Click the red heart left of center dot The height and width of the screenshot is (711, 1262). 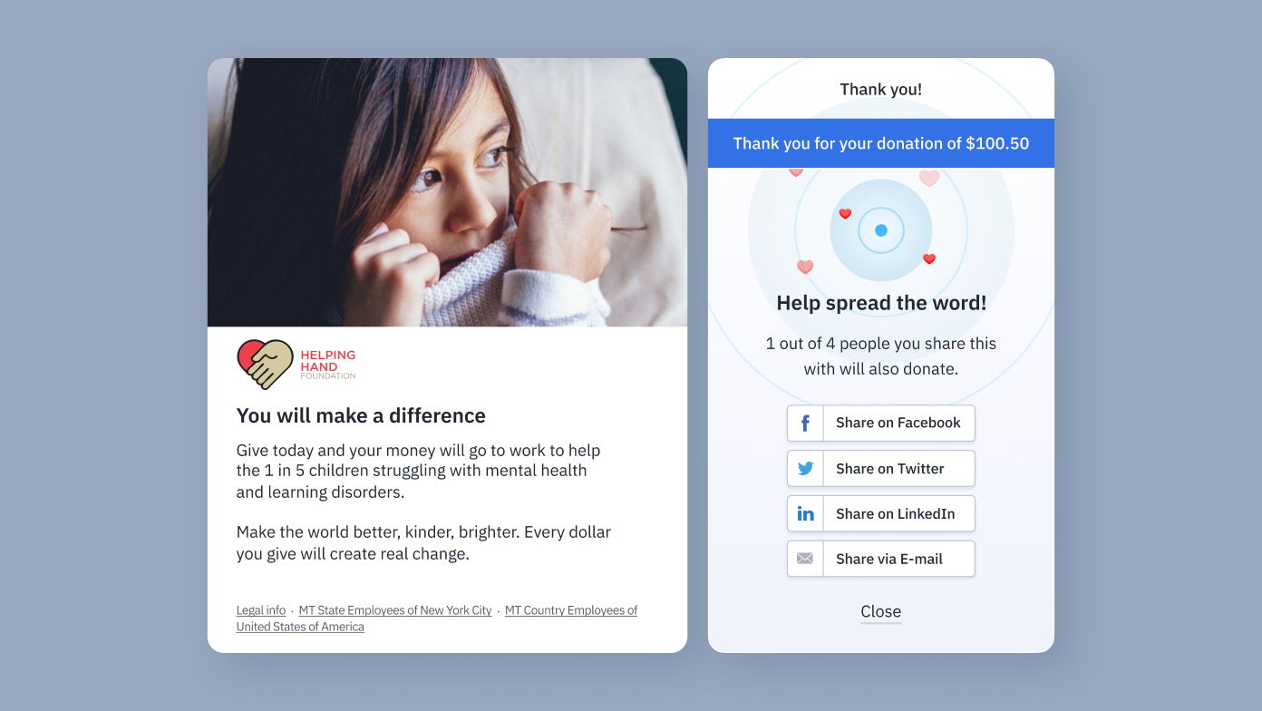[x=845, y=214]
